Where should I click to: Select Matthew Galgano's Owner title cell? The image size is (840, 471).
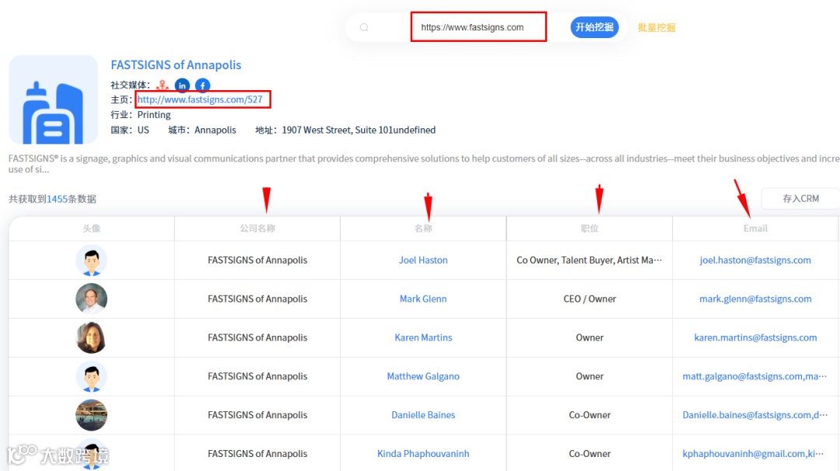pos(590,376)
